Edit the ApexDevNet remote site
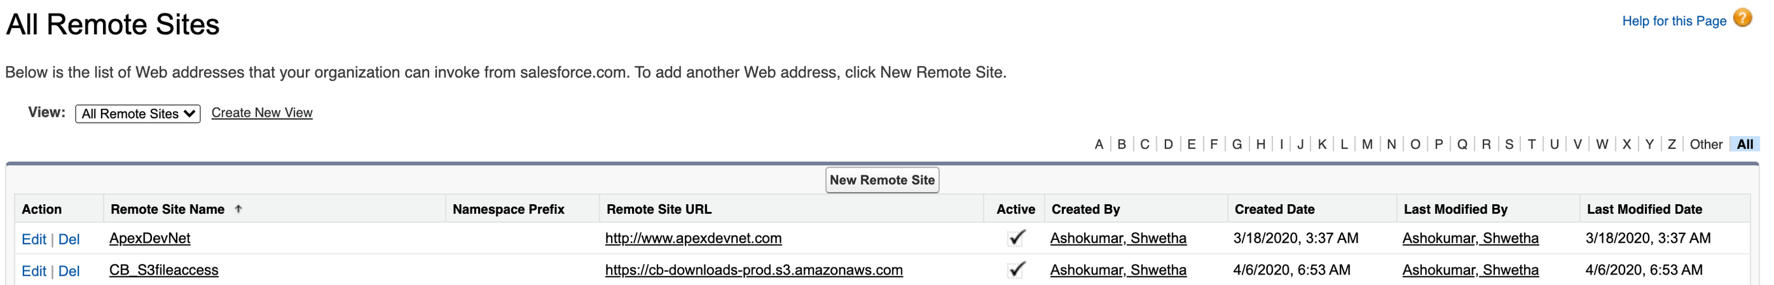The image size is (1774, 285). click(34, 239)
